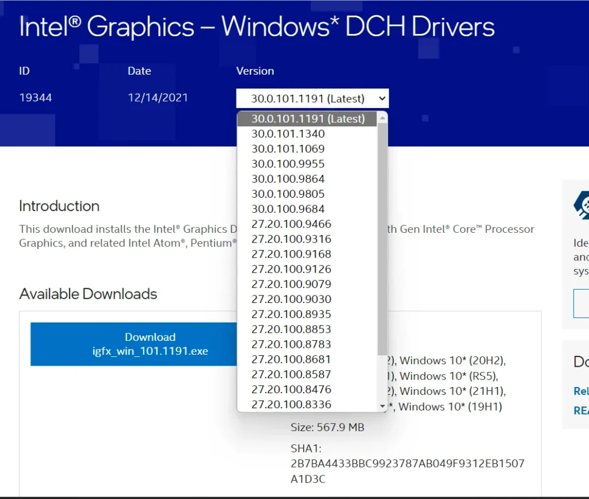
Task: Pick version 30.0.100.9805 from list
Action: click(307, 194)
